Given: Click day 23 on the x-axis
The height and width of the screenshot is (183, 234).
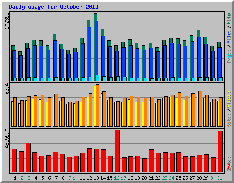Looking at the screenshot, I should [165, 178].
